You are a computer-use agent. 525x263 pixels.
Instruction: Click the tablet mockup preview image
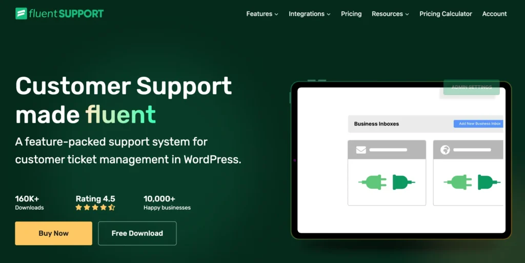pos(401,160)
